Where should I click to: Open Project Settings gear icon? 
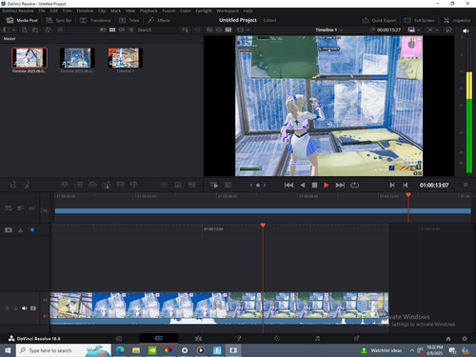click(465, 339)
